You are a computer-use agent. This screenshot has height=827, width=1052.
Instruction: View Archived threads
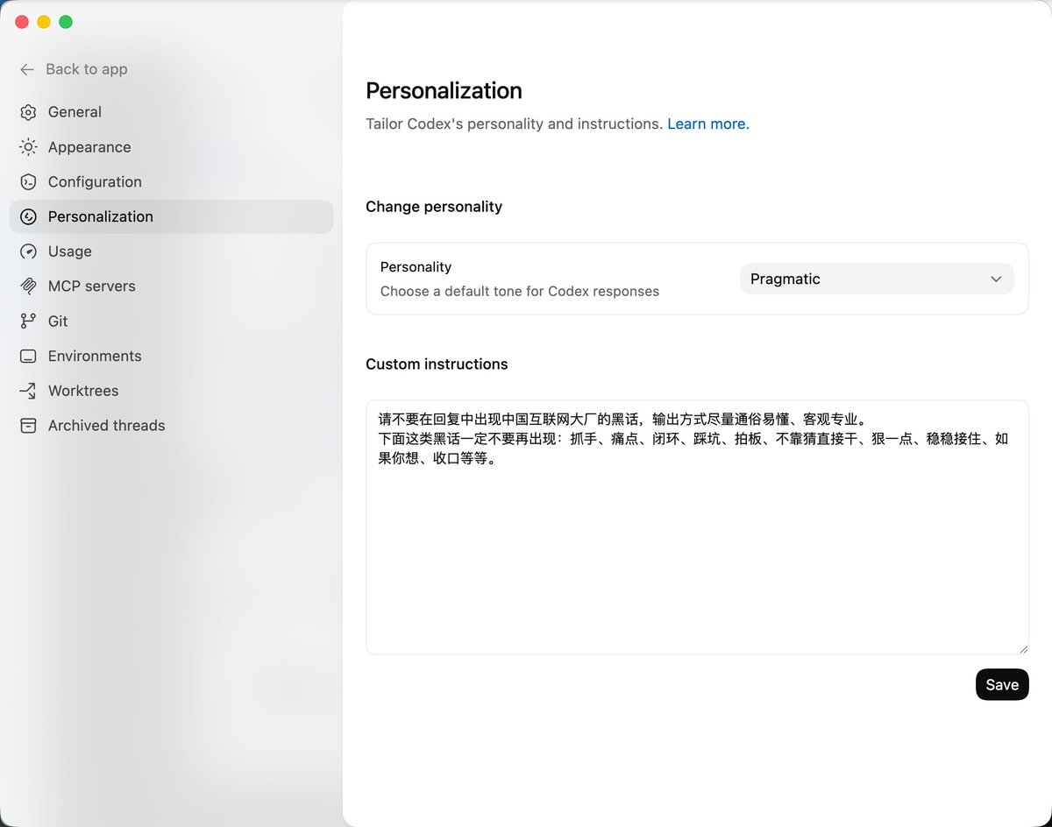point(171,425)
